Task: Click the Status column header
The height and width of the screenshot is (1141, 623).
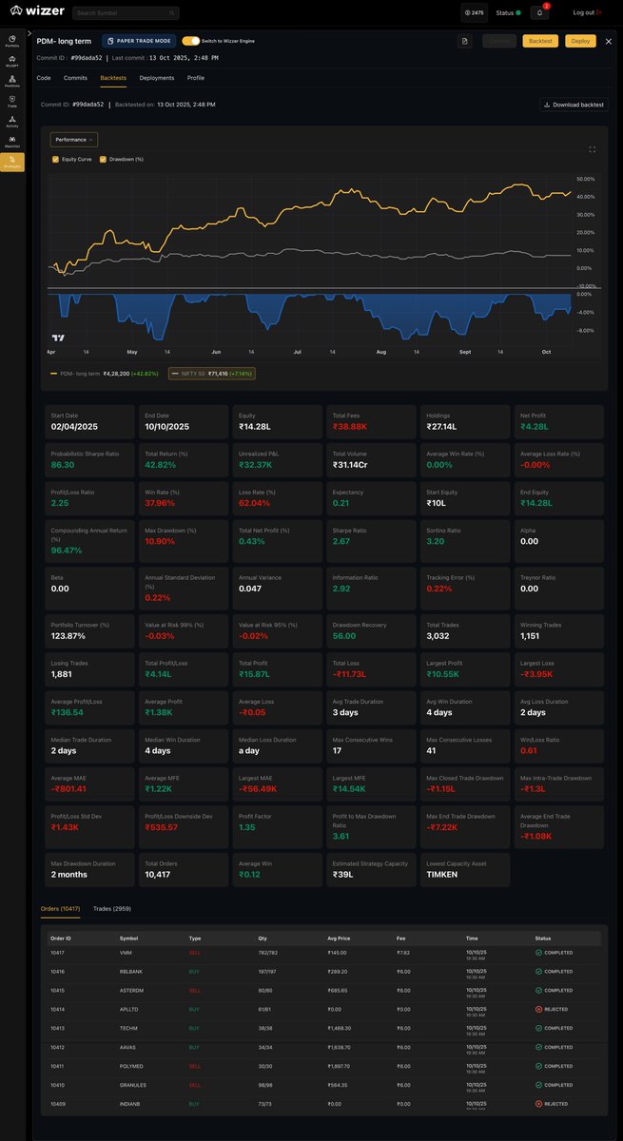Action: tap(542, 938)
